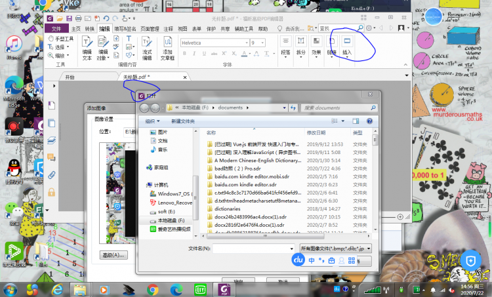Click 高级(A)... advanced button in image dialog

coord(113,255)
